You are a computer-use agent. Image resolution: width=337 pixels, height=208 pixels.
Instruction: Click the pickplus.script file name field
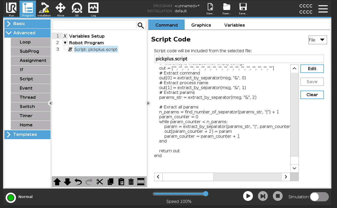pyautogui.click(x=239, y=59)
